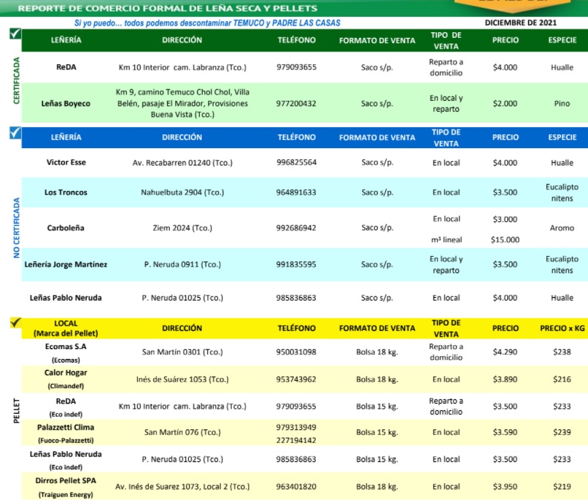Select the title 'REPORTE DE COMERCIO FORMAL DE LEÑA SECA Y PELLETS'
The height and width of the screenshot is (500, 588).
coord(167,8)
